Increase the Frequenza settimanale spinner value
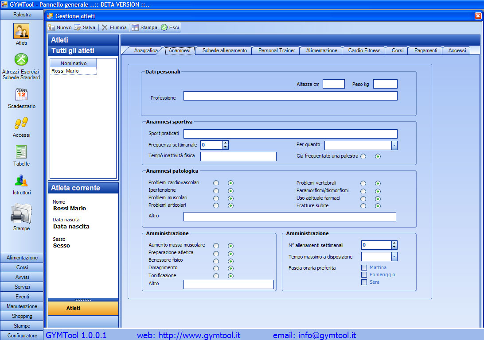Image resolution: width=484 pixels, height=340 pixels. [226, 143]
